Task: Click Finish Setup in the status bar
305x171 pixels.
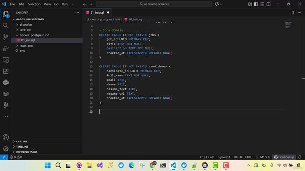Action: point(284,157)
